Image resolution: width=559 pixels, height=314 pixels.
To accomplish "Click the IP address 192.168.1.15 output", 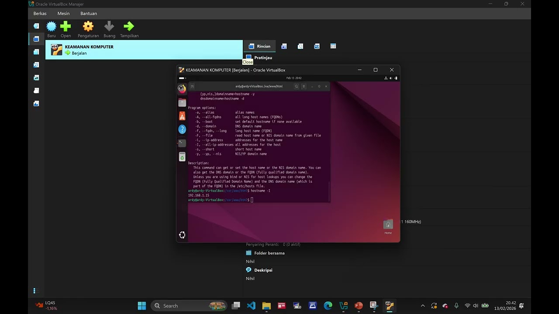I will 199,195.
